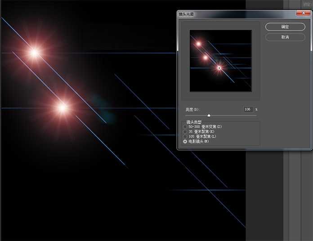Click the 亮度 brightness slider handle
Image resolution: width=313 pixels, height=241 pixels.
(x=209, y=116)
